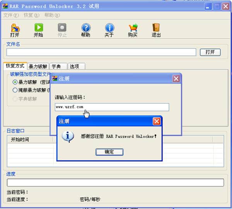
Task: Close the registration code 注册 dialog
Action: click(176, 79)
